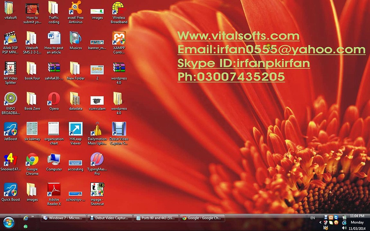
Task: Launch Dailymotion Mass Uploader shortcut
Action: click(x=97, y=134)
